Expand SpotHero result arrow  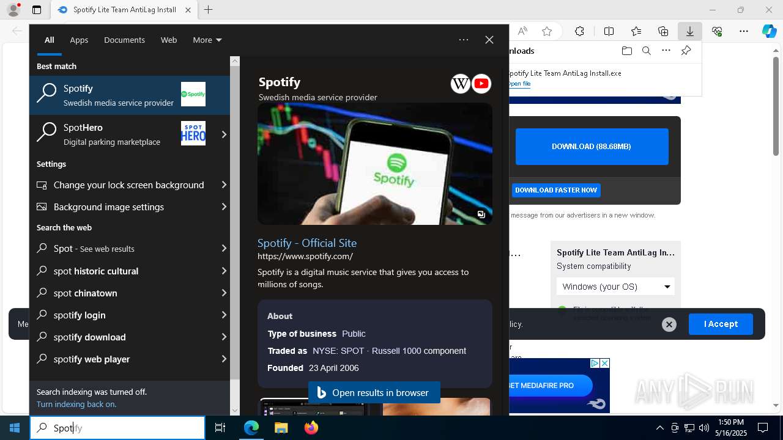224,134
